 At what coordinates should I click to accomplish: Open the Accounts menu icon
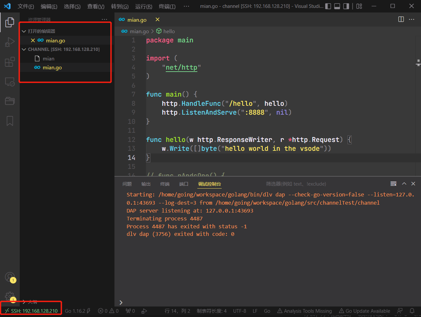point(10,277)
